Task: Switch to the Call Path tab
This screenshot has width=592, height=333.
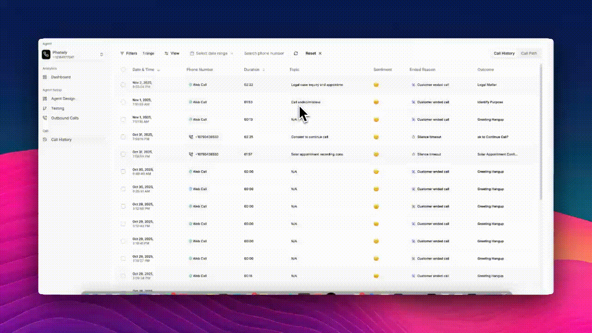Action: (x=529, y=53)
